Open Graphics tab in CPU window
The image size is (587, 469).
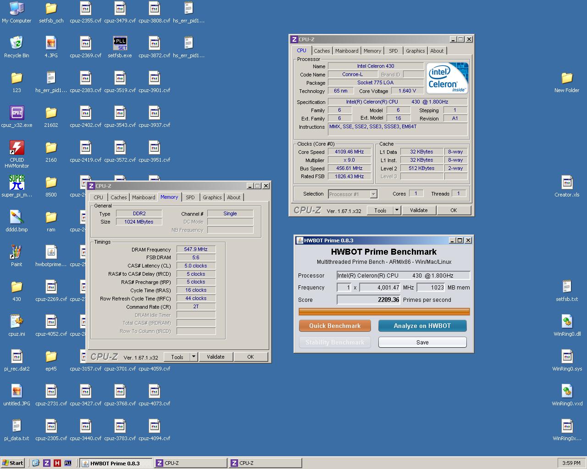415,51
